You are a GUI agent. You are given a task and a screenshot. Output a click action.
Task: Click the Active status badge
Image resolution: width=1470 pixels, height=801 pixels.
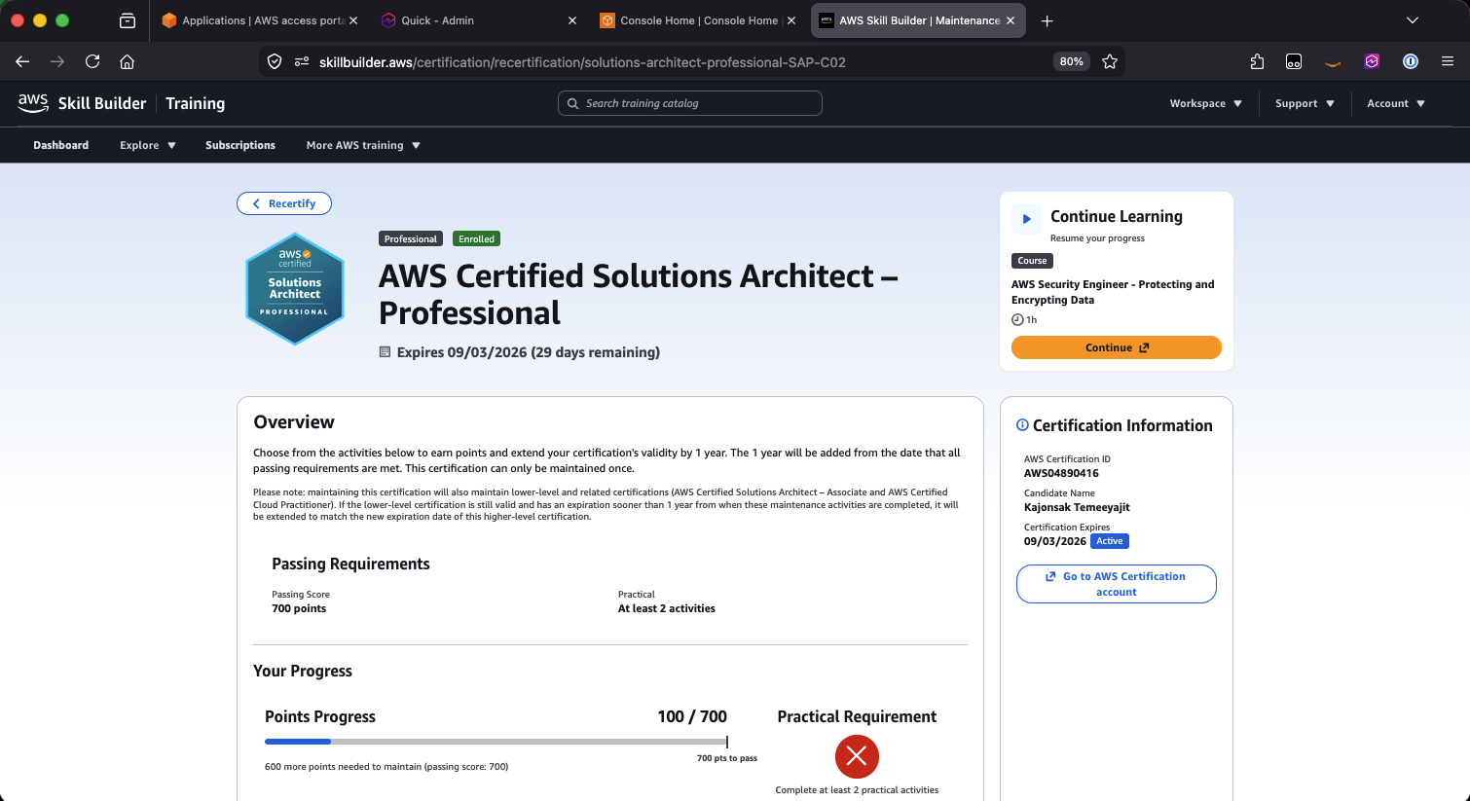point(1110,541)
